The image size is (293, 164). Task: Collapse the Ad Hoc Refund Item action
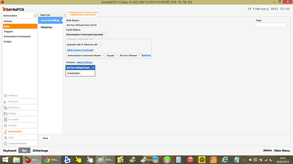[93, 67]
